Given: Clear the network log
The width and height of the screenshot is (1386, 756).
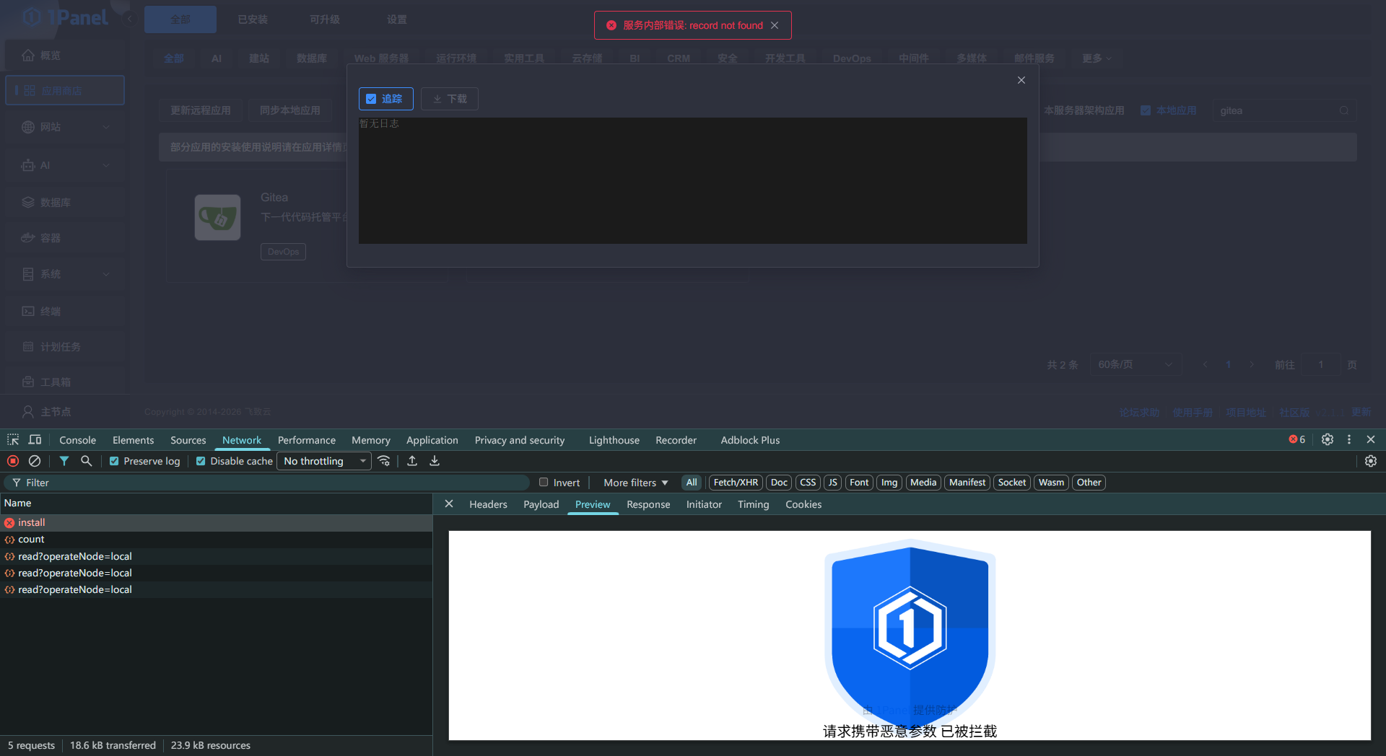Looking at the screenshot, I should coord(35,461).
